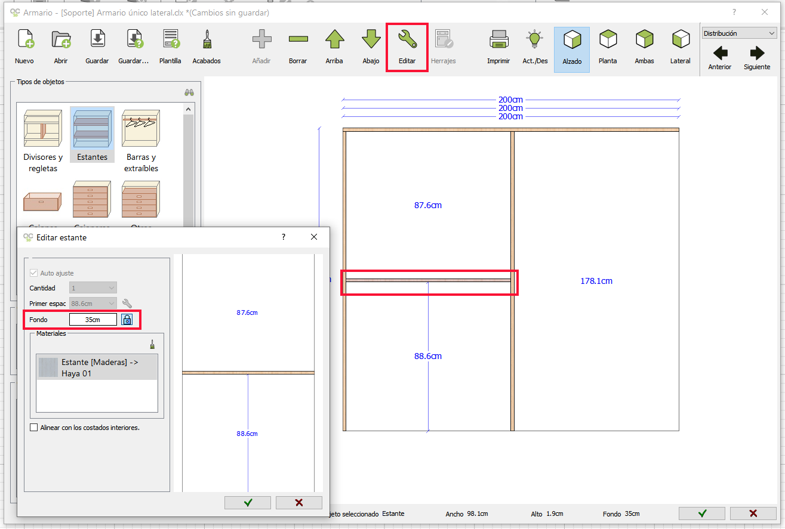Accept with the main window checkmark button

[702, 513]
